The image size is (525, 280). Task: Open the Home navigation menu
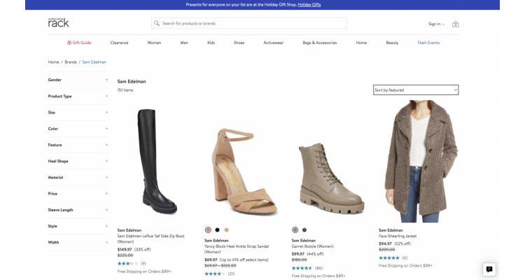pos(361,43)
